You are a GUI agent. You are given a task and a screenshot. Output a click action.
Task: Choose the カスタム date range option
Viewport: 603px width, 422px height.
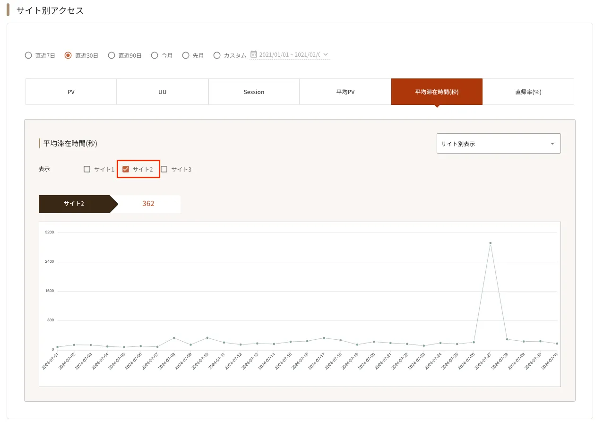pos(217,55)
